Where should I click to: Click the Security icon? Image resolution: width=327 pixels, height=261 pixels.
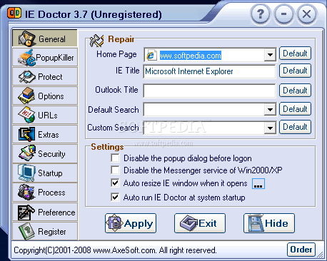[x=27, y=153]
